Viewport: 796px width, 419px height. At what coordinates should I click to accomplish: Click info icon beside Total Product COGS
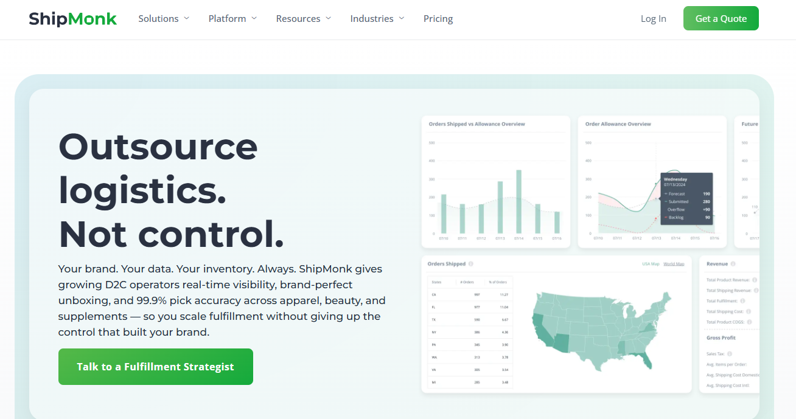click(x=749, y=322)
